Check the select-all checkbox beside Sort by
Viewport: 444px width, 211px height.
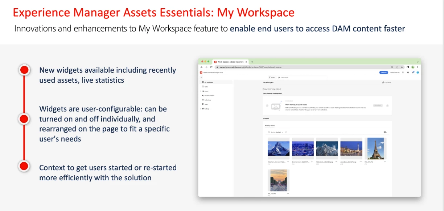[x=269, y=132]
